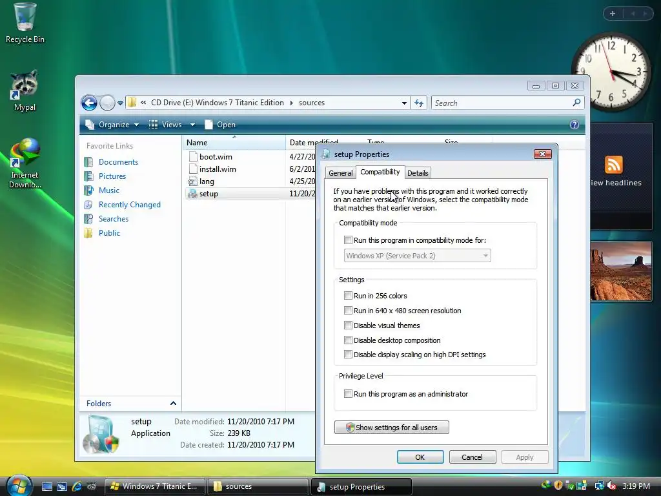Viewport: 661px width, 496px height.
Task: Select the setup application icon in file list
Action: click(192, 194)
